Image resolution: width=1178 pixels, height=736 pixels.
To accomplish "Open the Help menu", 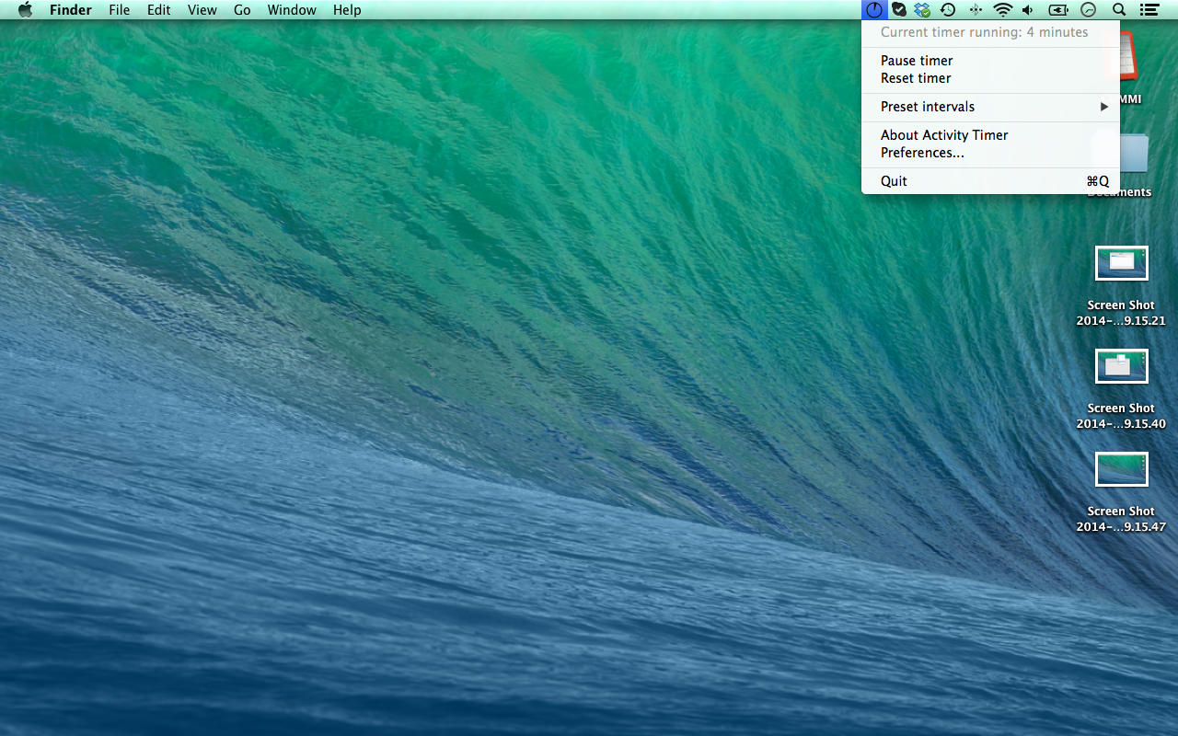I will pos(347,10).
